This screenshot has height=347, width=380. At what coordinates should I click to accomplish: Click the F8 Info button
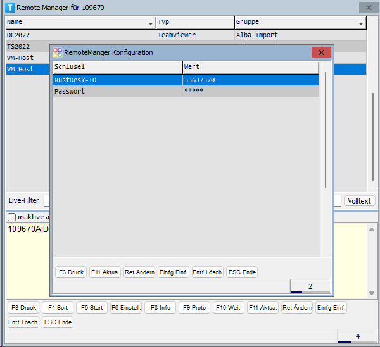coord(160,308)
